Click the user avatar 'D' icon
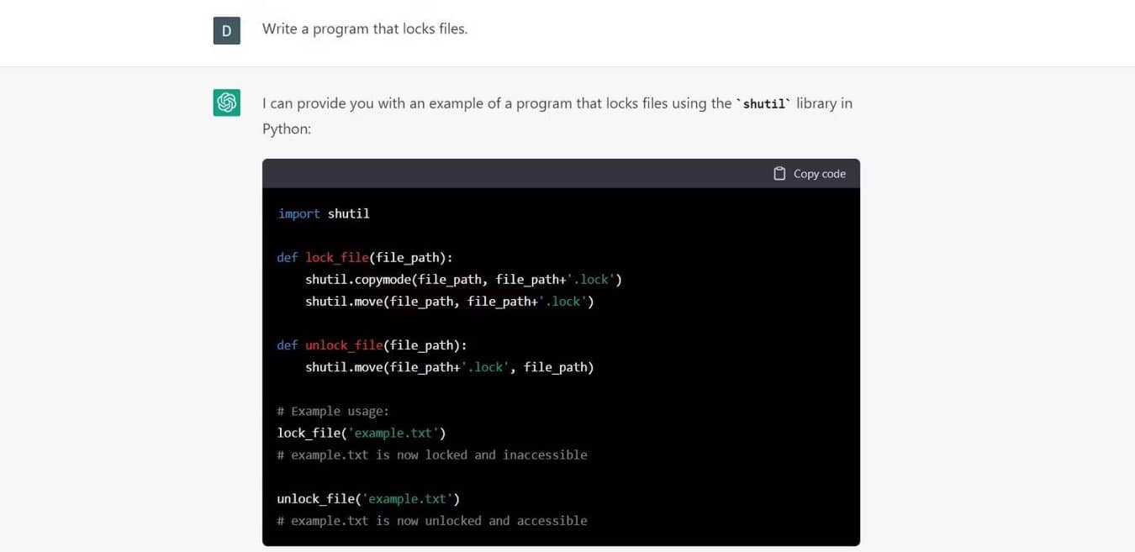 [227, 31]
